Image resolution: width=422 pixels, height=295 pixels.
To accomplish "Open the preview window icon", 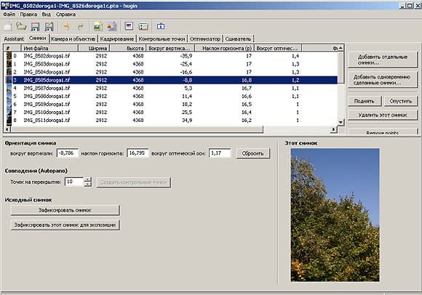I will 130,26.
